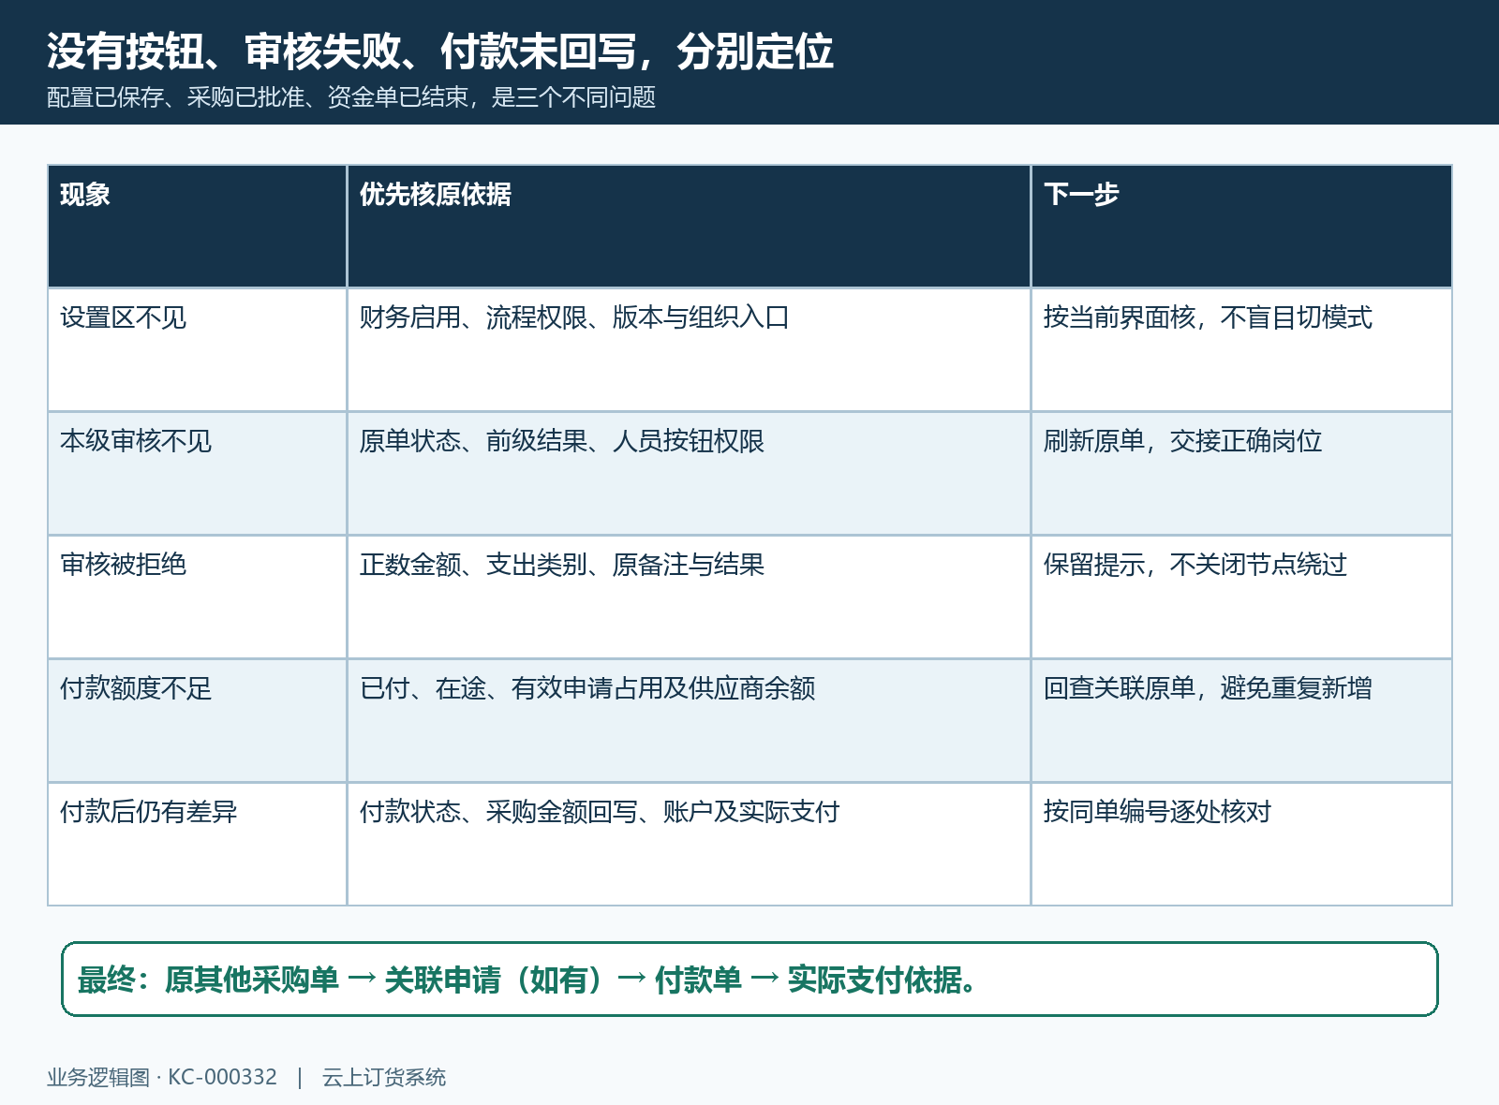
Task: Click cell 按同单编号逐处核对
Action: pyautogui.click(x=1241, y=844)
